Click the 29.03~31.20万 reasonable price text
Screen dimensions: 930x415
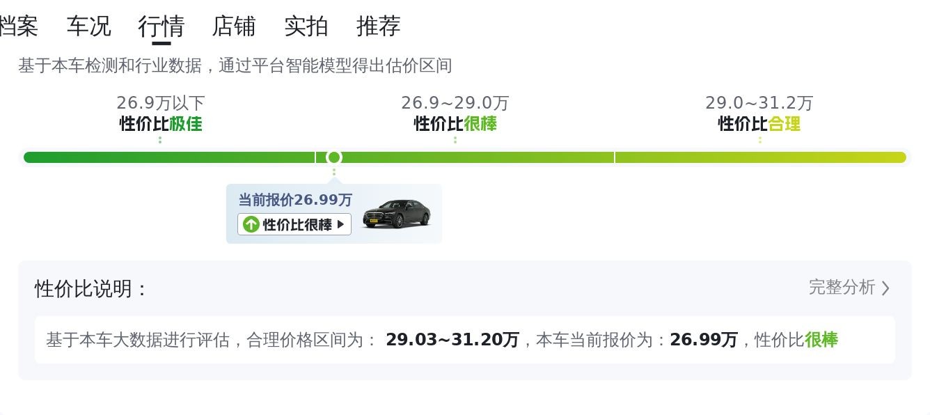[452, 340]
